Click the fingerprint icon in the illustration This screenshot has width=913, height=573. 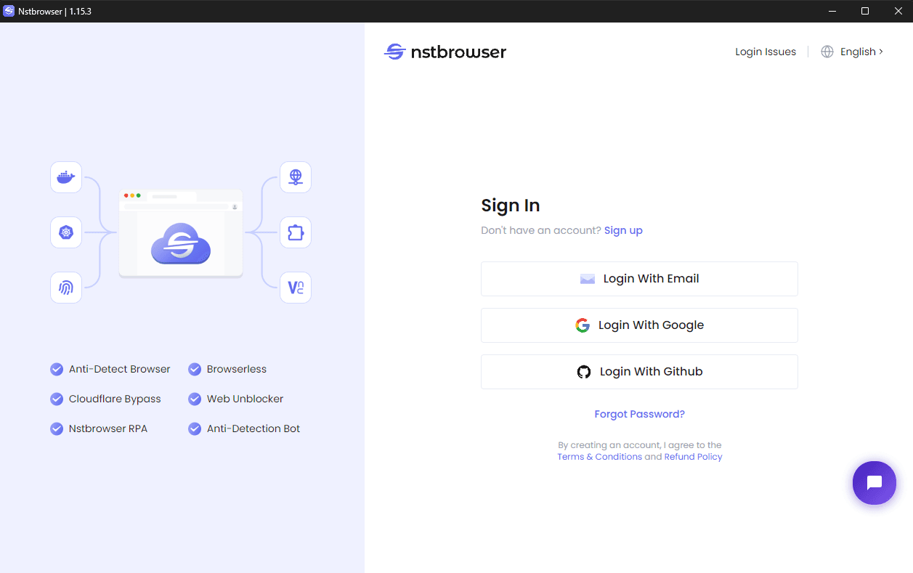(x=66, y=287)
